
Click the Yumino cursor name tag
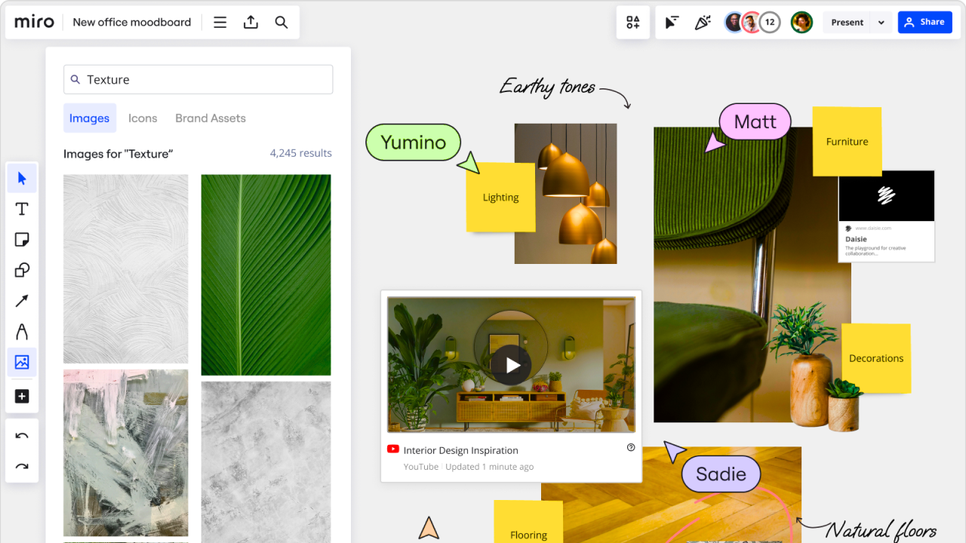[x=413, y=142]
